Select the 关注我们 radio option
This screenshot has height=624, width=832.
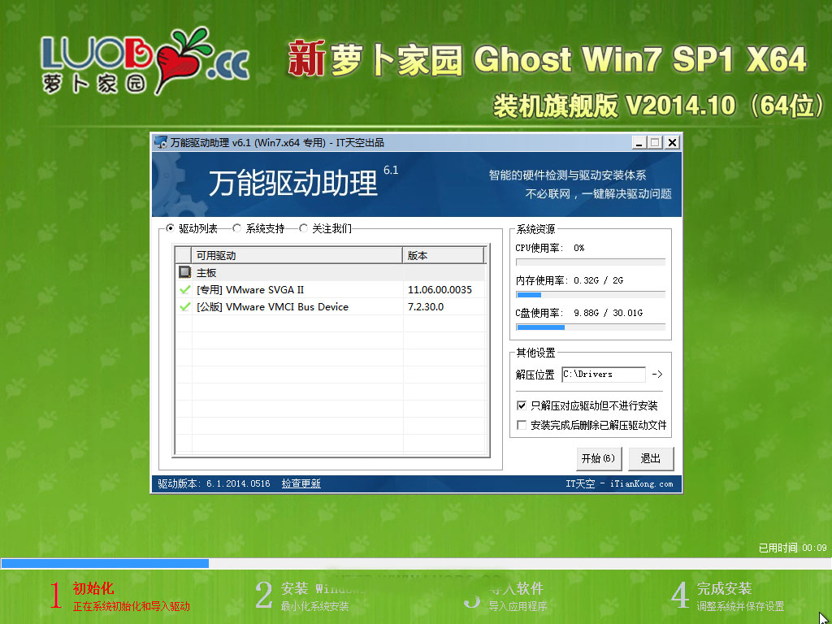[x=304, y=228]
